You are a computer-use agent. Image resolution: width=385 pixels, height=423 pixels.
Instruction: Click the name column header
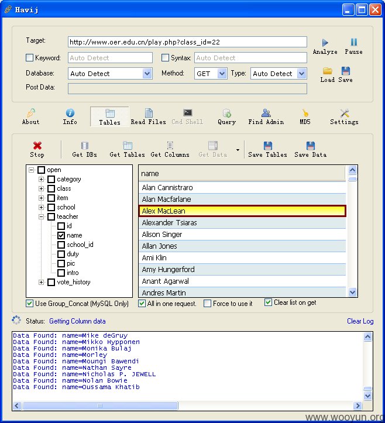coord(242,173)
